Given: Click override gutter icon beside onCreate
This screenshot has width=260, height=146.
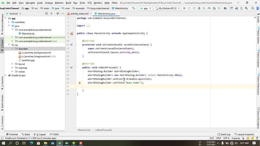Looking at the screenshot, I should [71, 45].
